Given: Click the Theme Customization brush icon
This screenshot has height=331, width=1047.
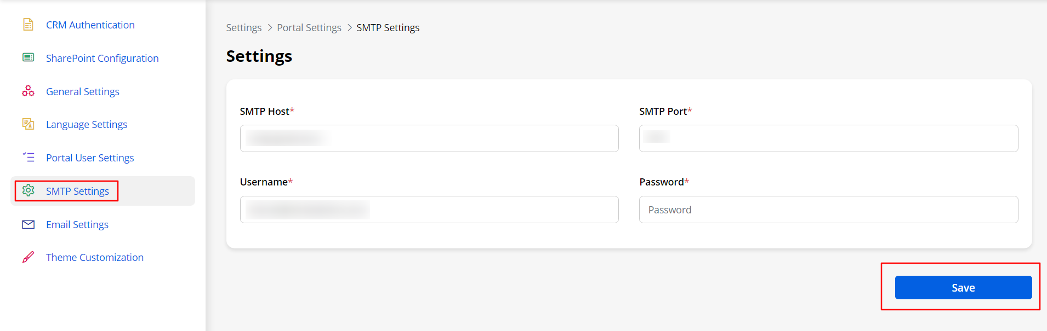Looking at the screenshot, I should (28, 257).
